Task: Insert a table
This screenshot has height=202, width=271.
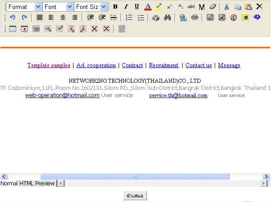Action: (13, 29)
